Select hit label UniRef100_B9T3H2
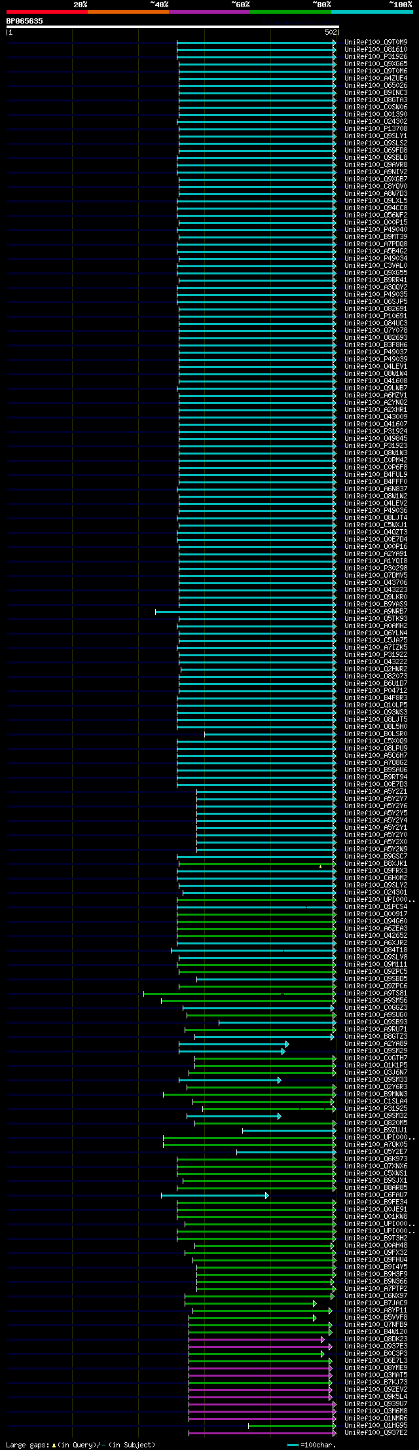Screen dimensions: 419x1450 376,1238
